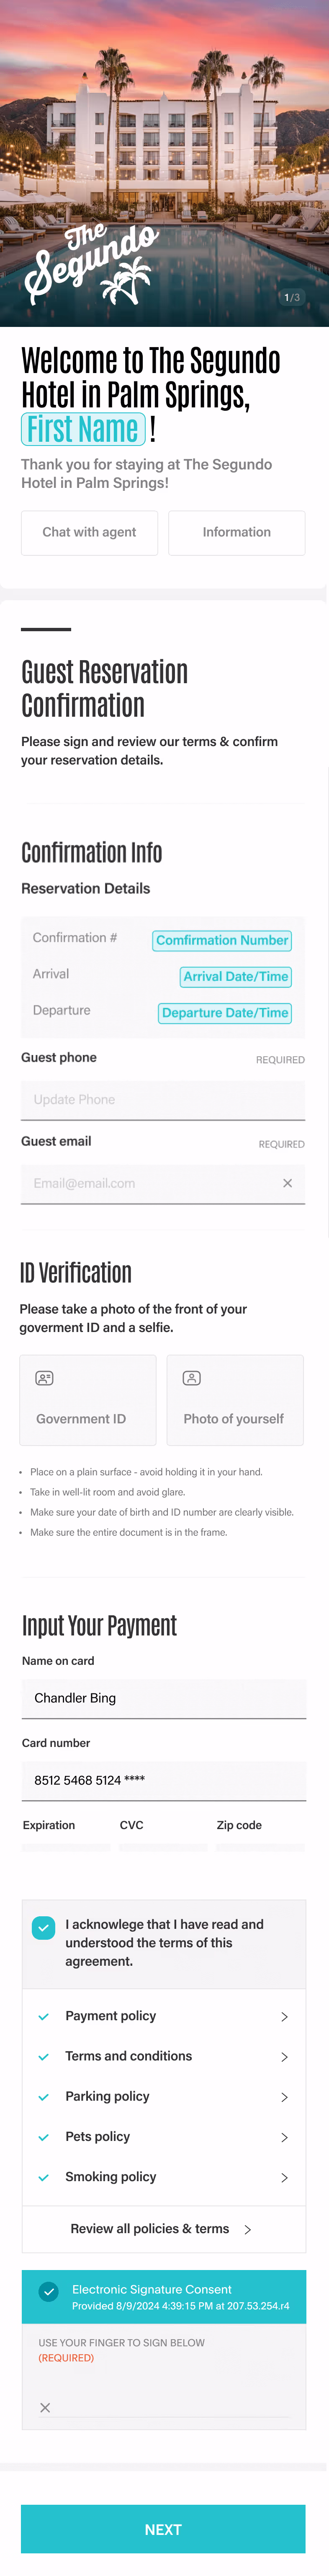Click the Update Phone input field
Image resolution: width=329 pixels, height=2576 pixels.
pos(163,1099)
